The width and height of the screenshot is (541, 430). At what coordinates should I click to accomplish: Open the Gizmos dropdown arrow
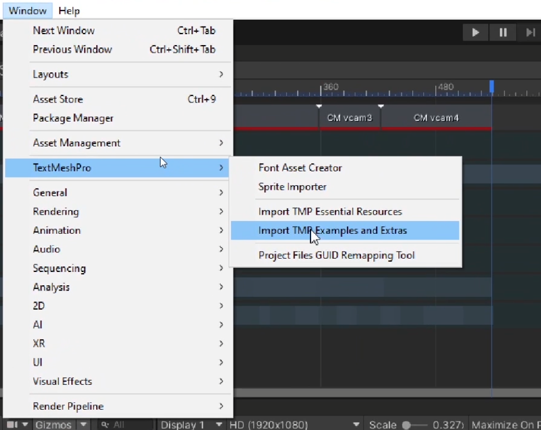click(83, 425)
